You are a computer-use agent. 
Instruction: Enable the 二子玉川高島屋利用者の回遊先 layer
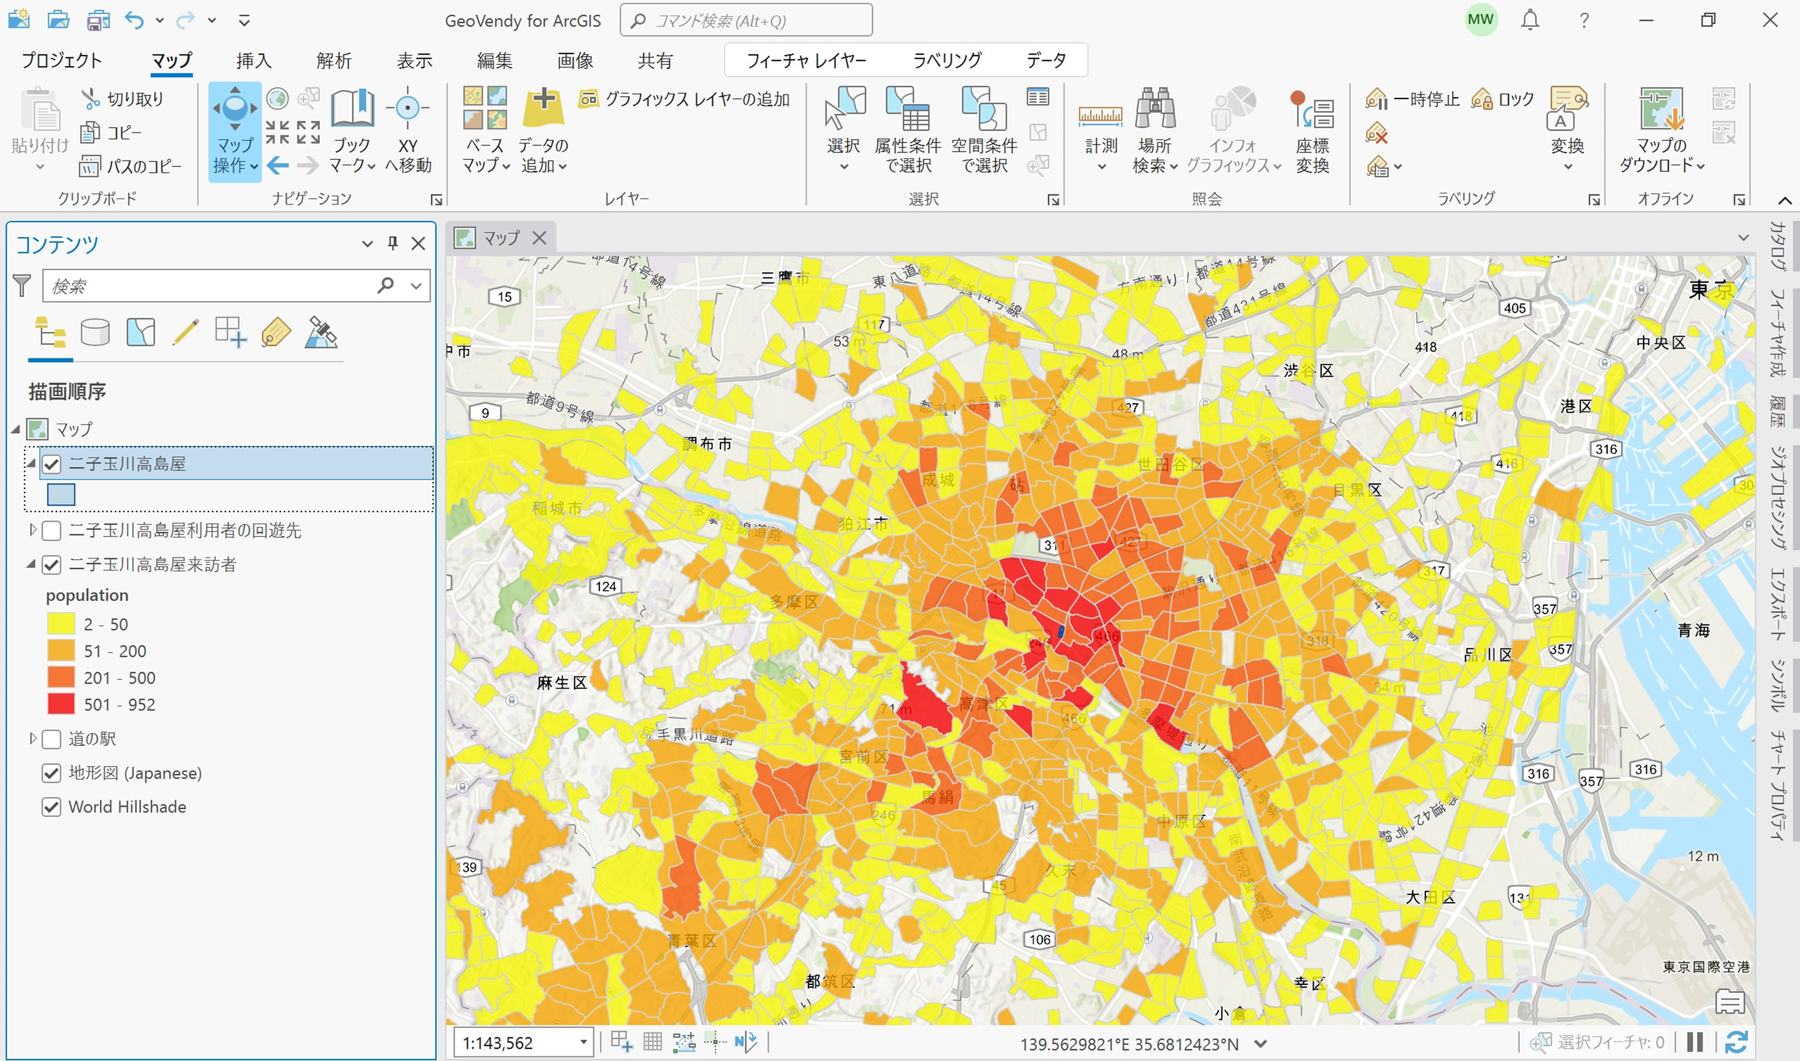[x=51, y=531]
